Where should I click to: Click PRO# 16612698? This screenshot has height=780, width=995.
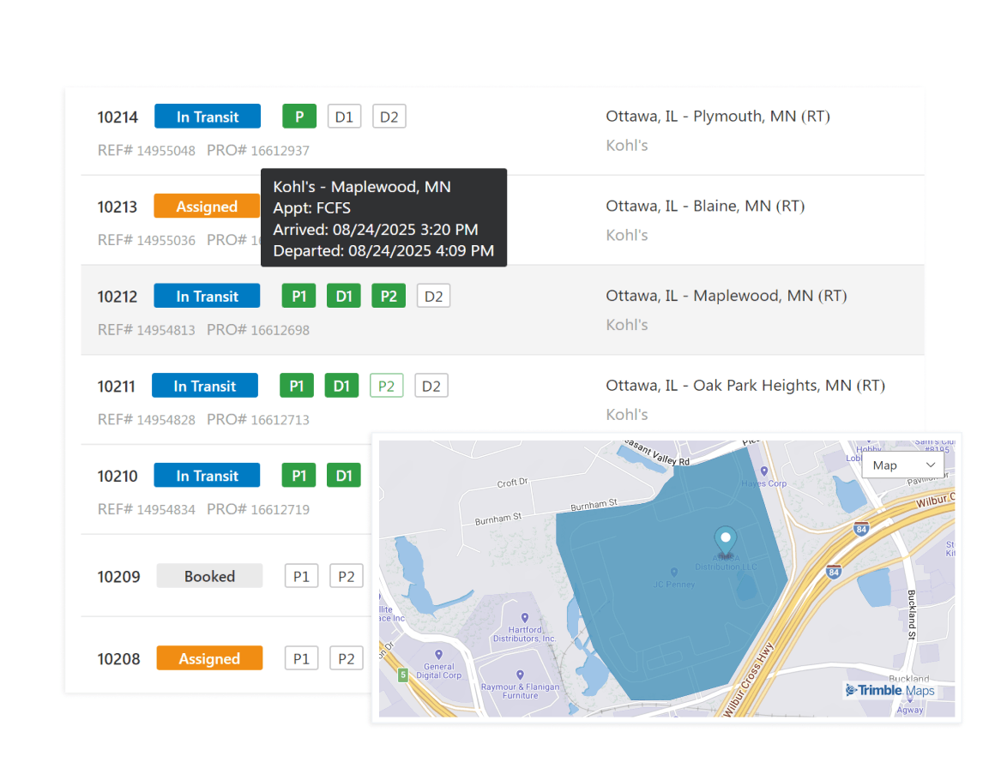click(x=258, y=330)
